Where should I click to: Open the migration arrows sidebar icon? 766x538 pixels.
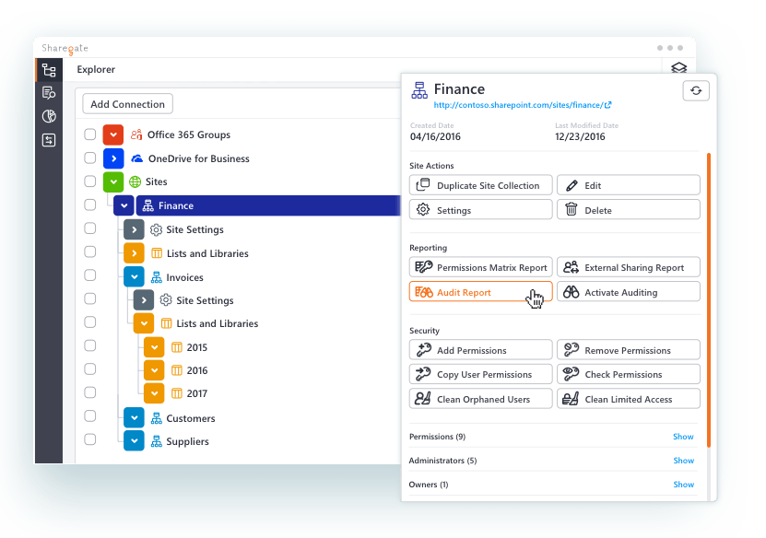(49, 140)
